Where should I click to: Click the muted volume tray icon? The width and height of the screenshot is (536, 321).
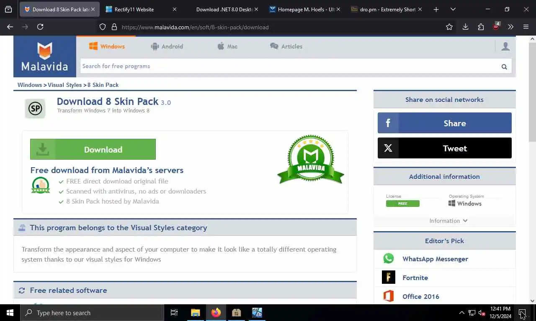pyautogui.click(x=482, y=313)
